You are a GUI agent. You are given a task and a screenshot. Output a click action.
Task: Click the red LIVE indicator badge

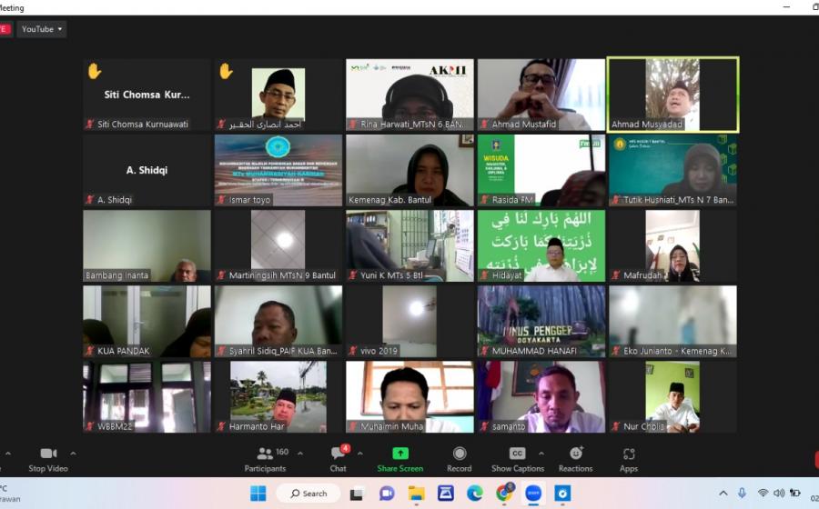tap(5, 29)
